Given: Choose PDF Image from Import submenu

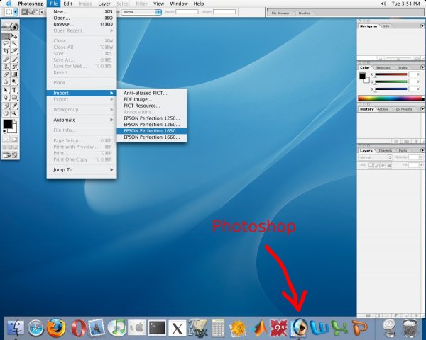Looking at the screenshot, I should [138, 99].
